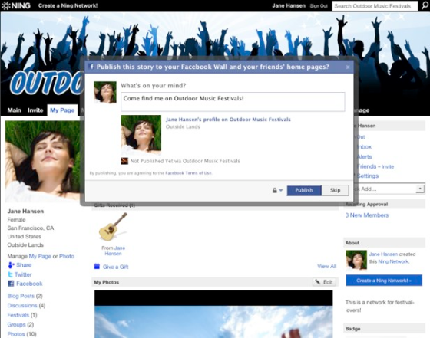This screenshot has height=338, width=430.
Task: Click the Share link in sidebar
Action: (x=24, y=265)
